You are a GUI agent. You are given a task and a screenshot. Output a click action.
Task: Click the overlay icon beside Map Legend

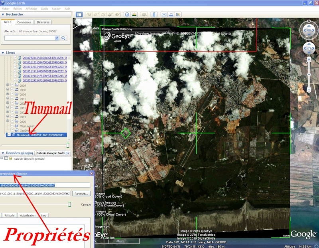(16, 126)
